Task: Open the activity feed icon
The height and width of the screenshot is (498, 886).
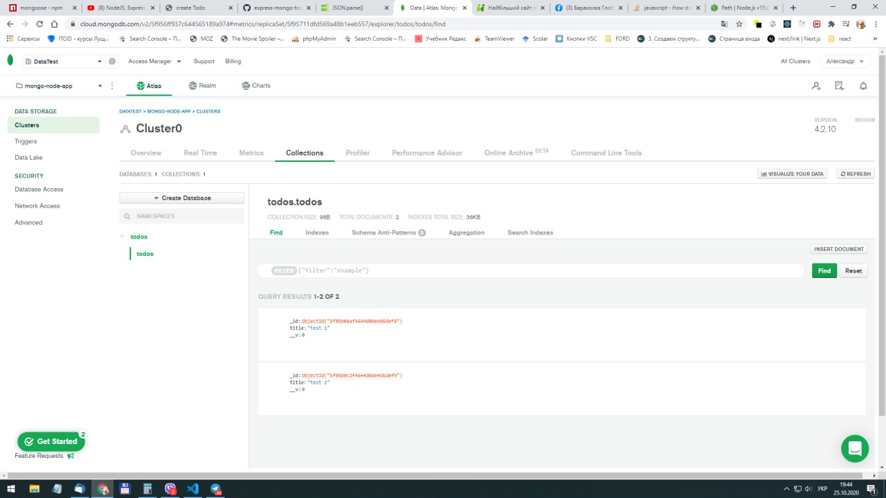Action: 840,86
